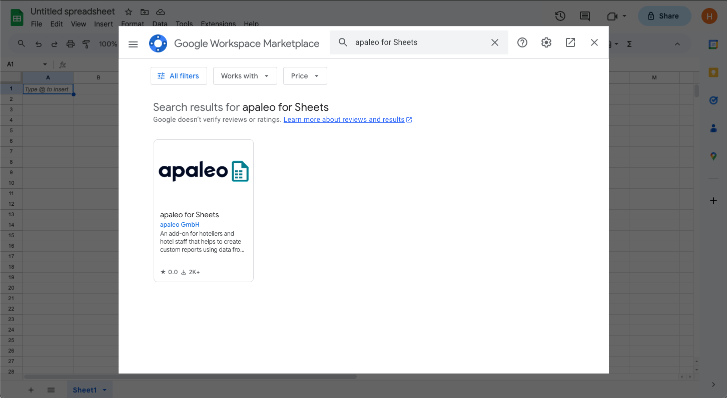Open Marketplace help
Image resolution: width=727 pixels, height=398 pixels.
click(522, 42)
